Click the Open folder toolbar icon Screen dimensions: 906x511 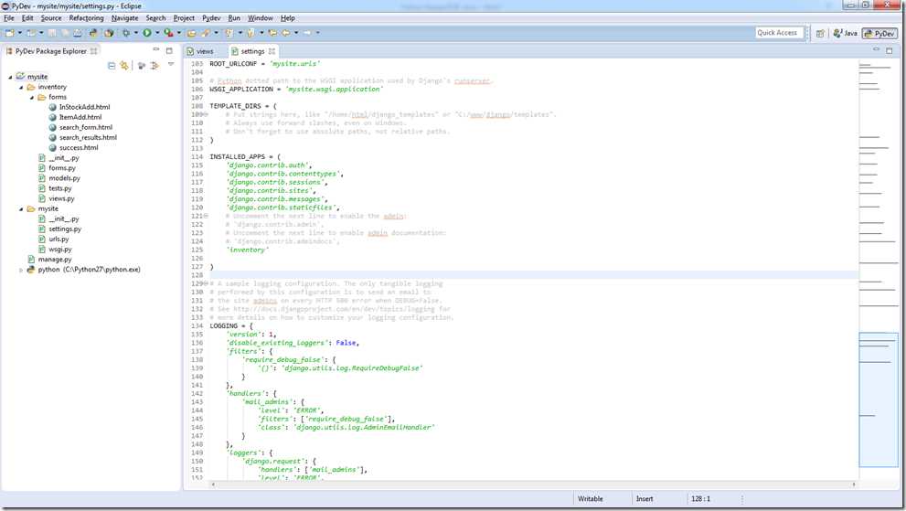(191, 33)
